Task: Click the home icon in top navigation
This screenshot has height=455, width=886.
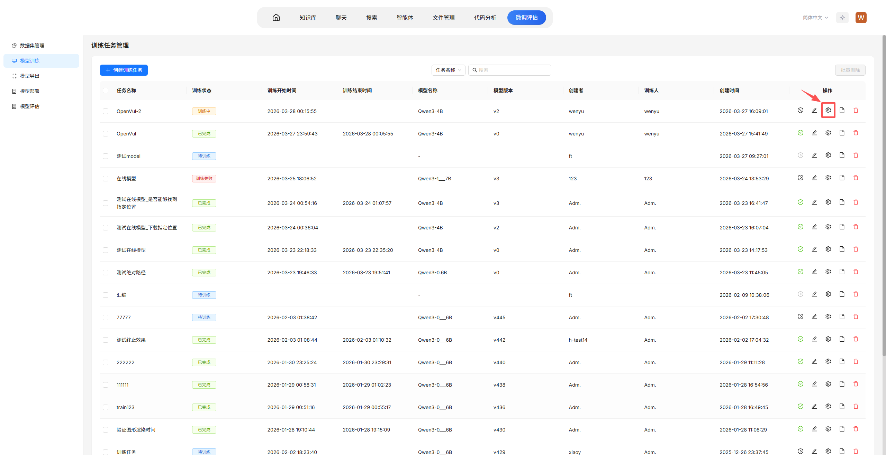Action: pyautogui.click(x=276, y=18)
